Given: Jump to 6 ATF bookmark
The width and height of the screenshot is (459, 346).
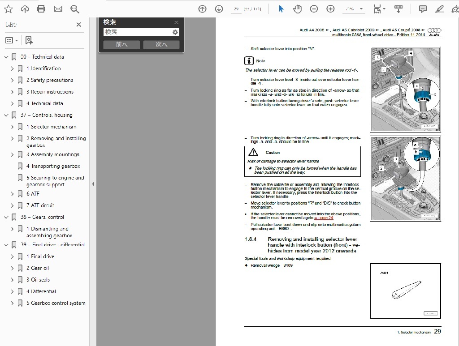Looking at the screenshot, I should (x=33, y=194).
